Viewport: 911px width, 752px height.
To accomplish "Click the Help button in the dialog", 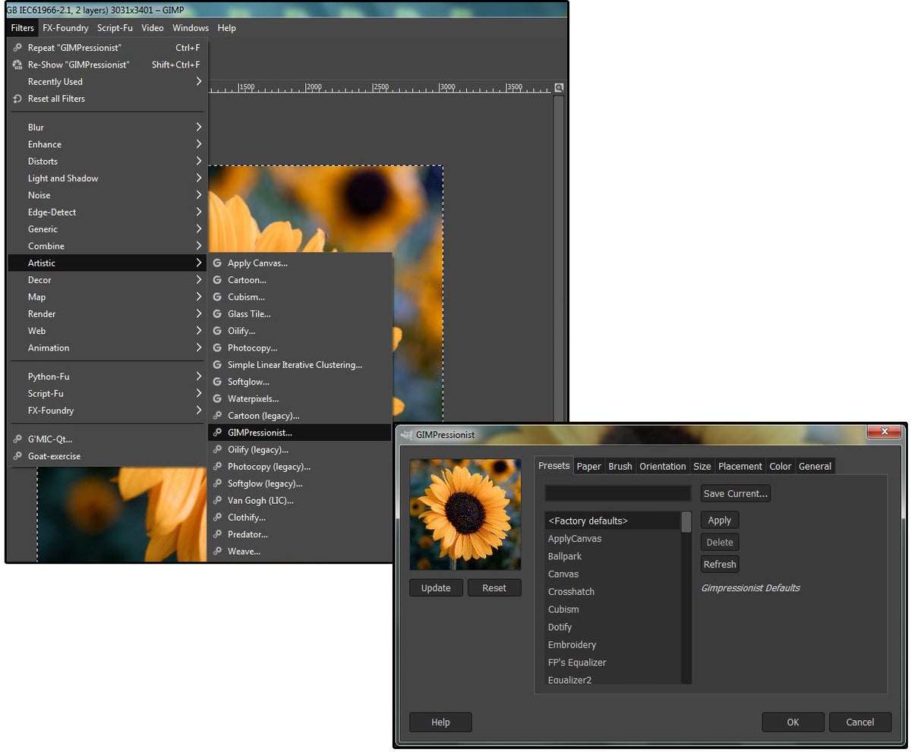I will [440, 722].
